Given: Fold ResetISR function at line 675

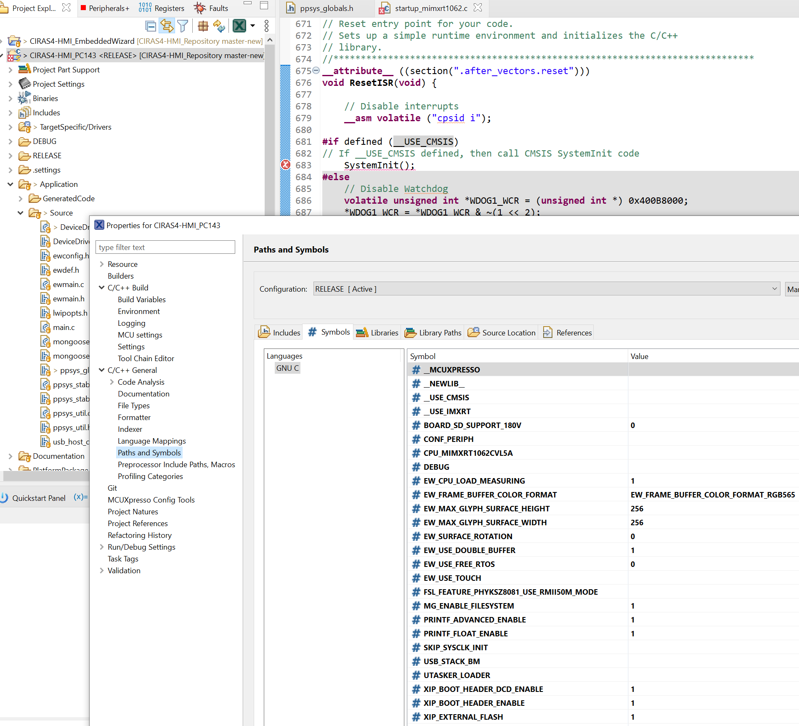Looking at the screenshot, I should [316, 71].
